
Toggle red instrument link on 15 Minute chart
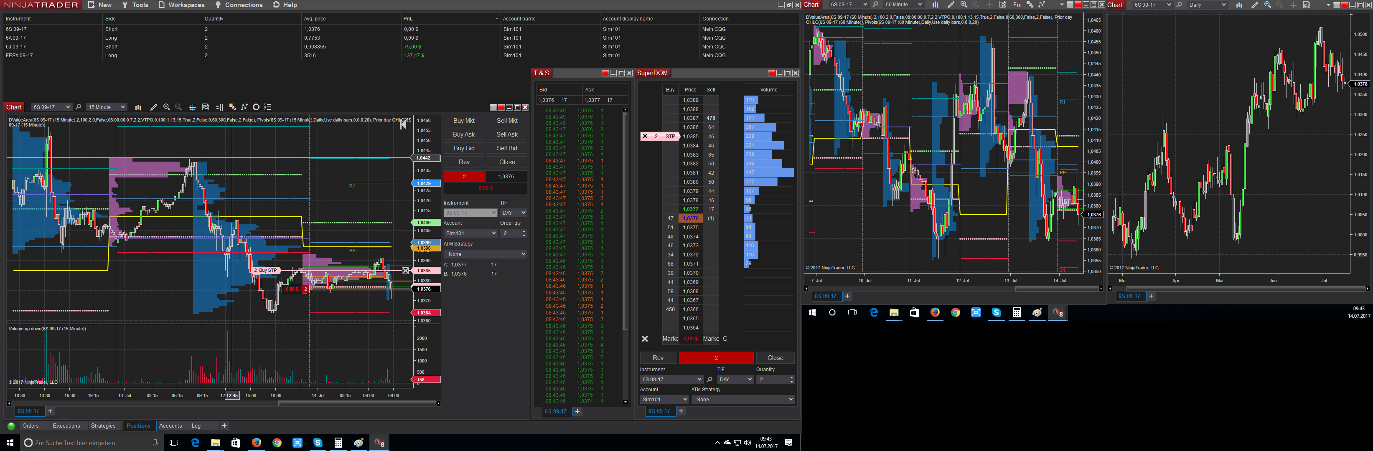coord(501,108)
